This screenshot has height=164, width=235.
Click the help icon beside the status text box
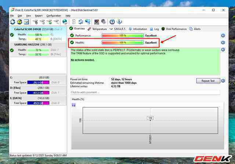[223, 49]
